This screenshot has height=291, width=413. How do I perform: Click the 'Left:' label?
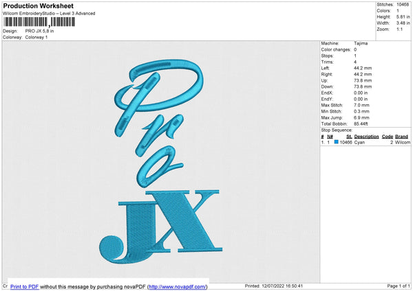(326, 68)
